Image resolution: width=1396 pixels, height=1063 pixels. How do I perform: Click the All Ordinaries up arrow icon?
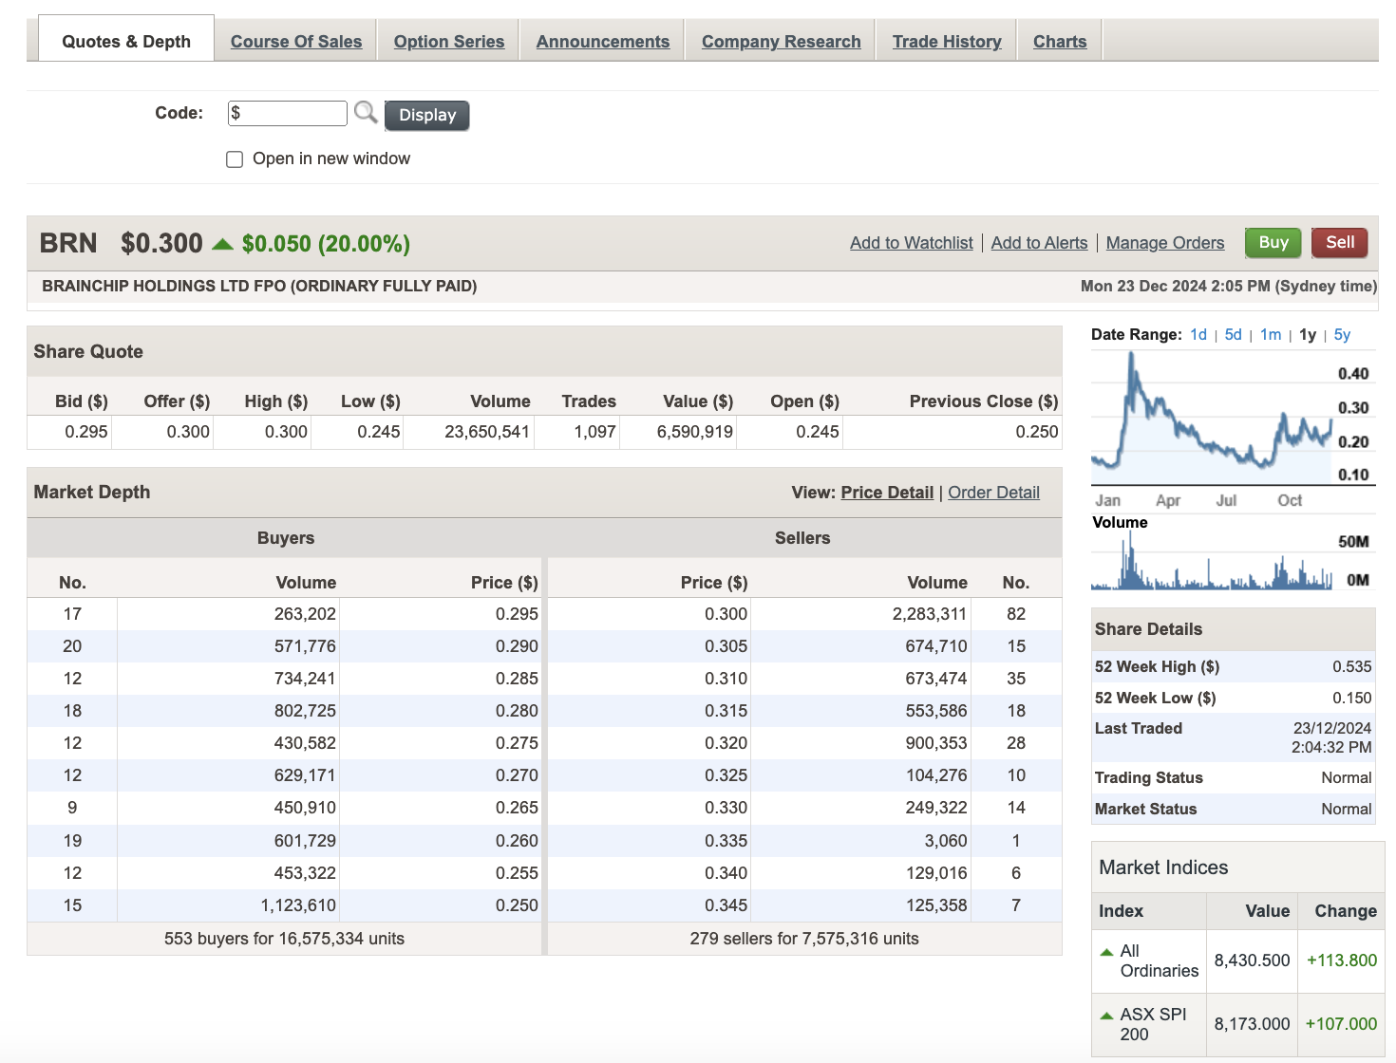[1106, 951]
